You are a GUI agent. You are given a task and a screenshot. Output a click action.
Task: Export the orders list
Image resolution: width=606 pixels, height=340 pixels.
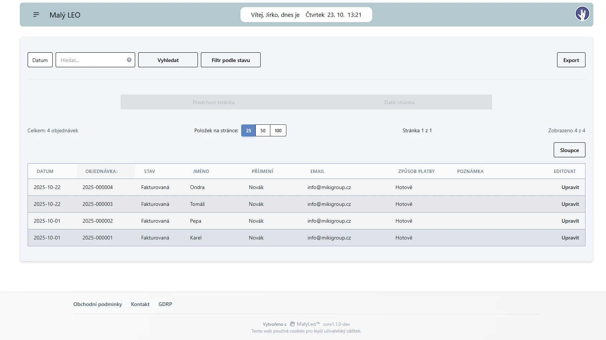[x=571, y=60]
